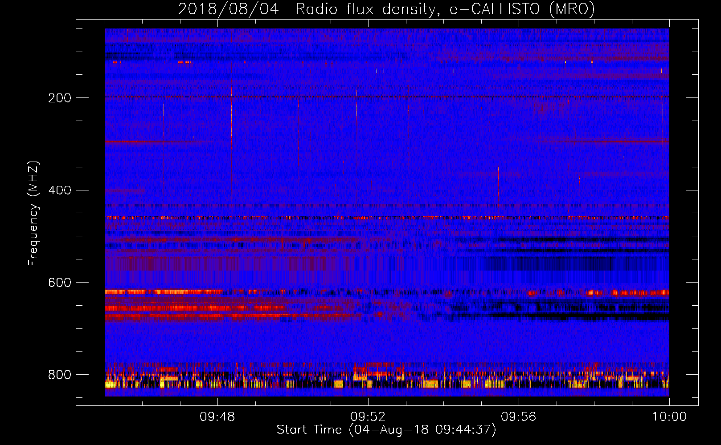721x445 pixels.
Task: Click the 'Start Time (04-Aug-18 09:44:37)' axis label
Action: [386, 430]
